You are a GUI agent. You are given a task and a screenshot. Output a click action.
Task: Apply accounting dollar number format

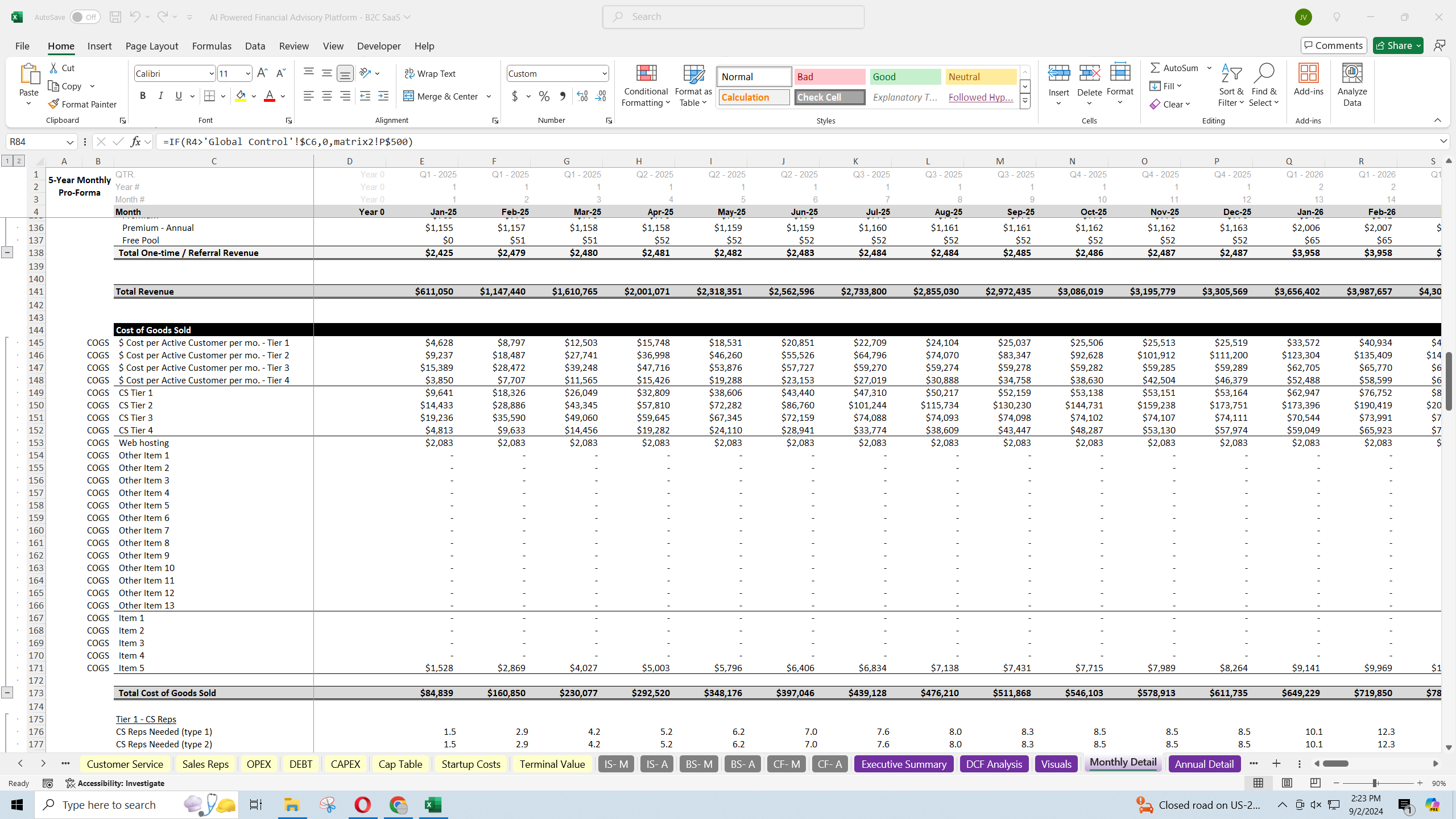pyautogui.click(x=515, y=96)
